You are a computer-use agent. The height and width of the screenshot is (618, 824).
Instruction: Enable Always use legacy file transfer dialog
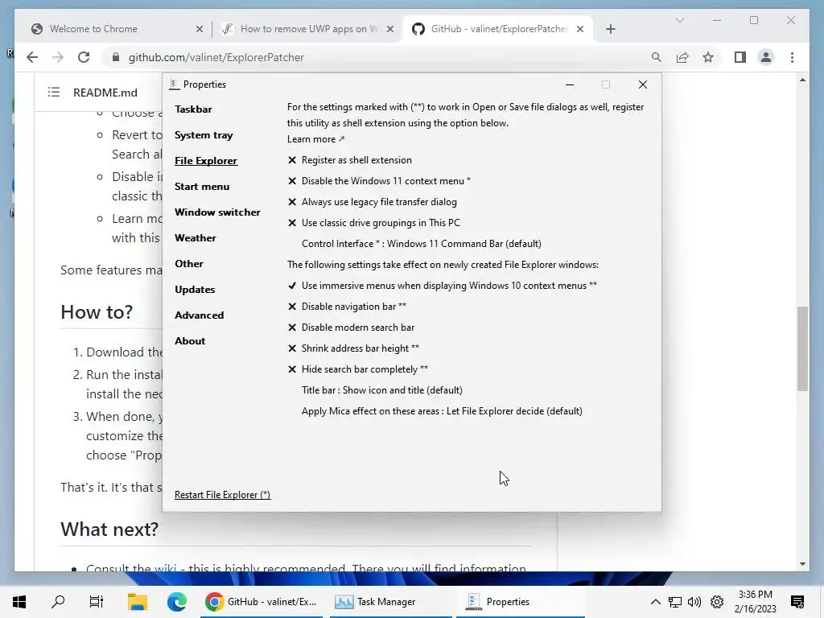pos(372,202)
